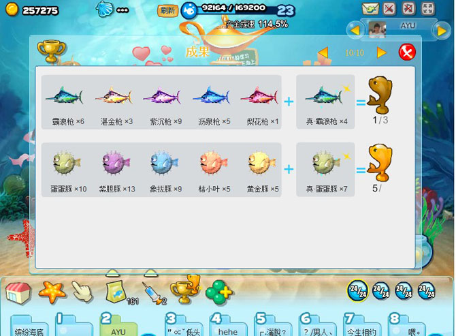This screenshot has height=336, width=456.
Task: Expand toolbar arrow above syringe
Action: click(150, 273)
